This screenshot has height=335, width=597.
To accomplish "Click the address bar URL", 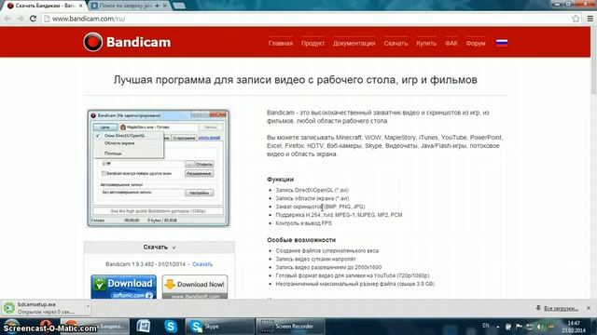I will (89, 19).
